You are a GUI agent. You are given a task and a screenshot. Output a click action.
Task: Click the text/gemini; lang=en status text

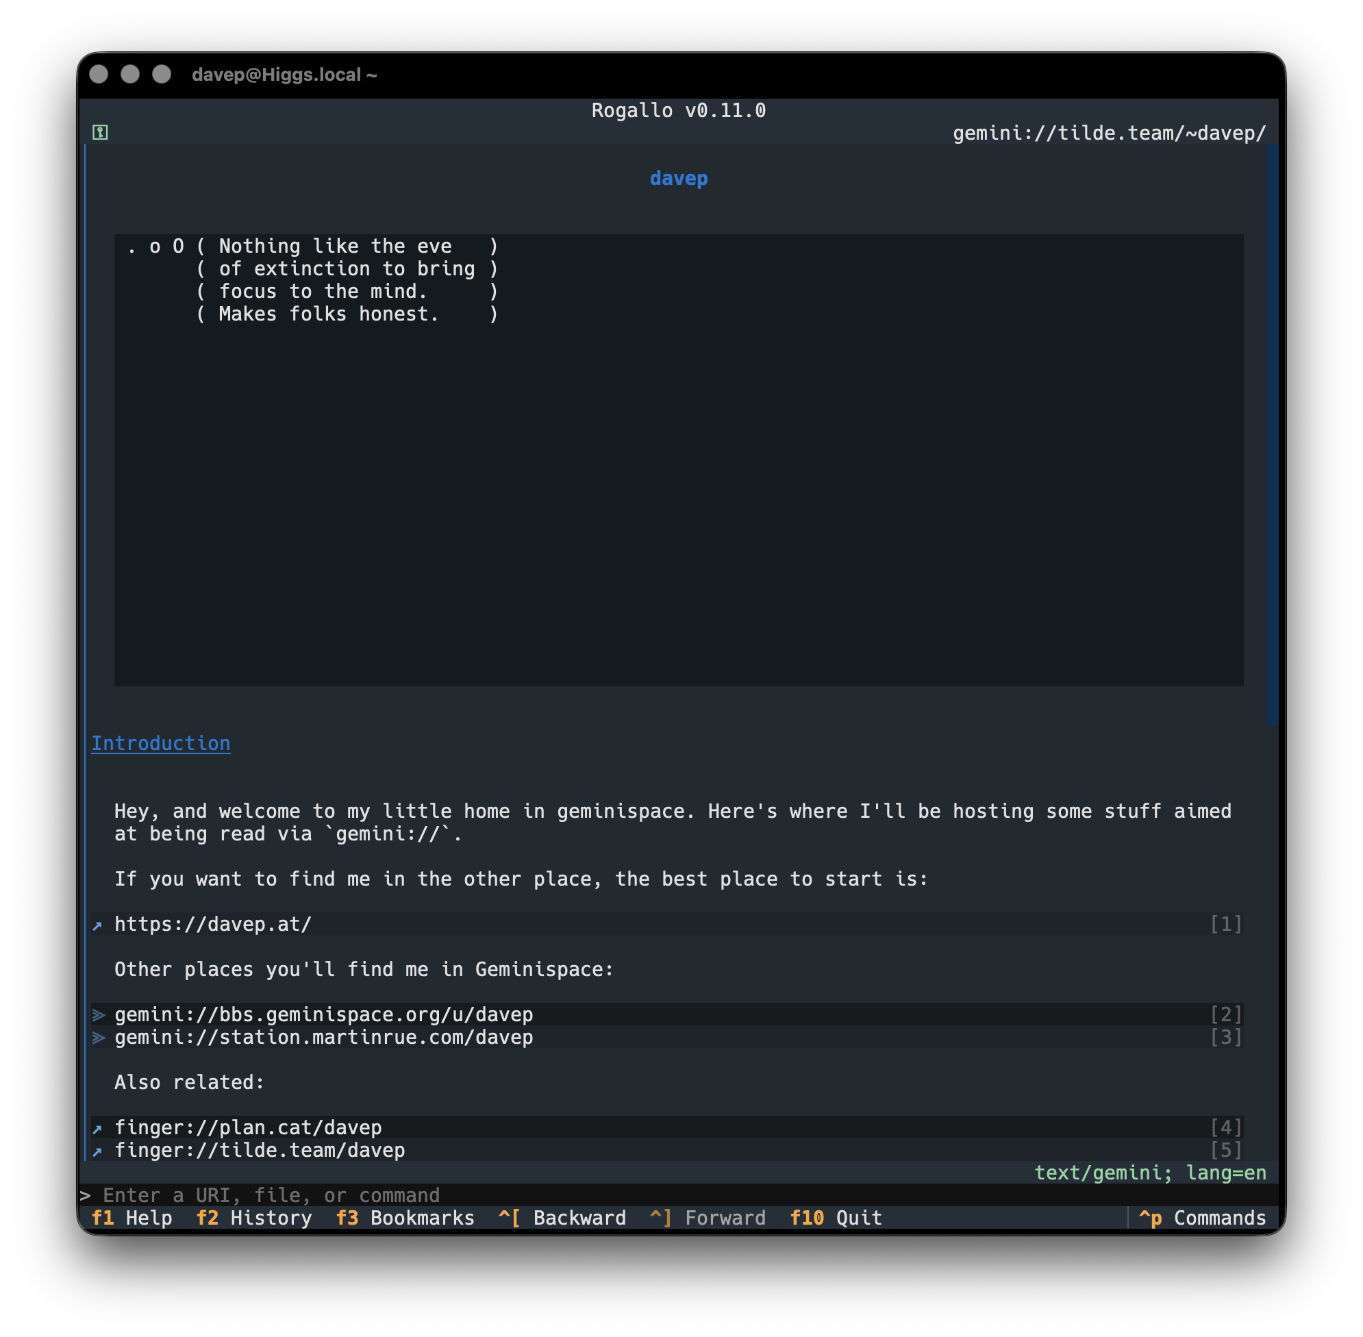[x=1150, y=1173]
